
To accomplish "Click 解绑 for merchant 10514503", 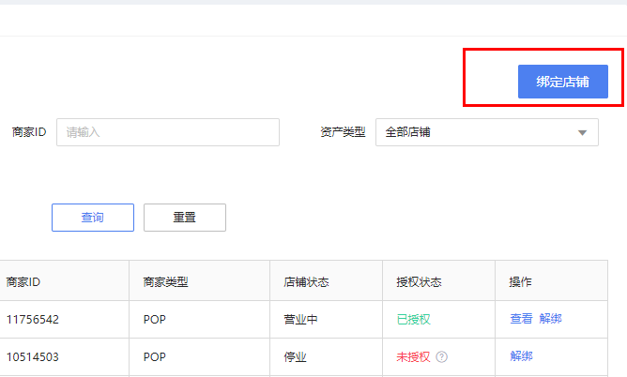I will pos(521,356).
